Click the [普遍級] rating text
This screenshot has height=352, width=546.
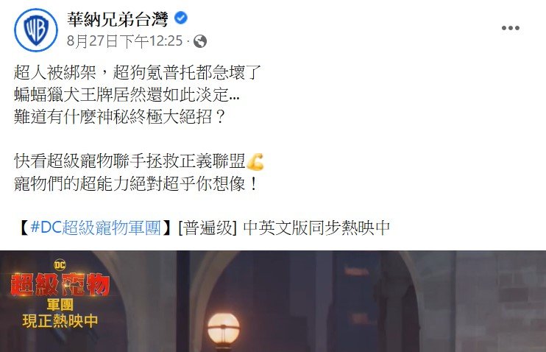pos(208,228)
